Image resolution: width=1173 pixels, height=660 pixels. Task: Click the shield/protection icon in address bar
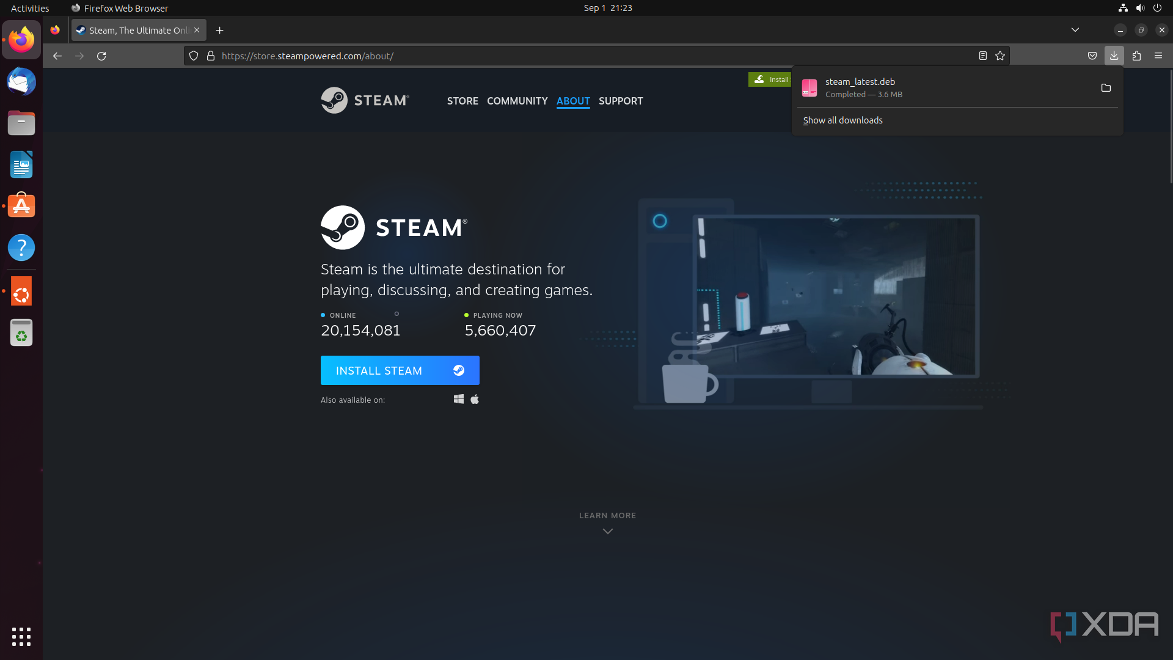click(x=193, y=56)
